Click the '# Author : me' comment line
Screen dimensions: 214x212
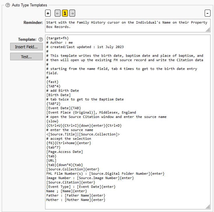[59, 43]
